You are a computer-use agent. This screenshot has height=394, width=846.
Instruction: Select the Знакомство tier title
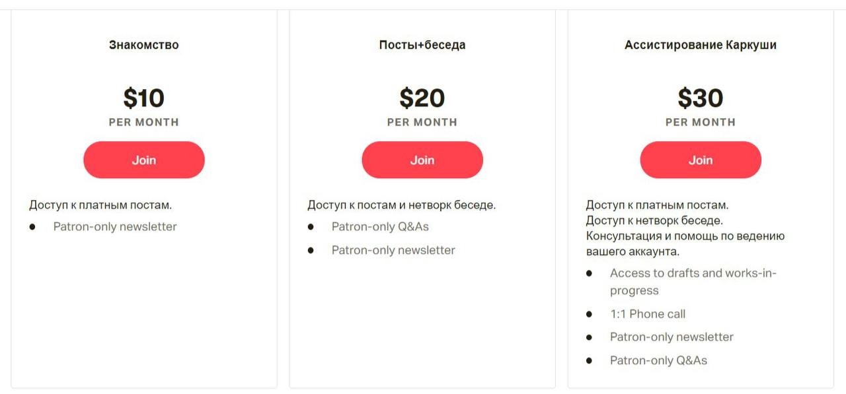[x=143, y=45]
